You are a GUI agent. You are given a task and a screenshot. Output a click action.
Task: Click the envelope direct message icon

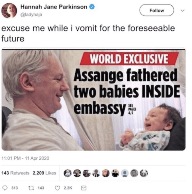tap(84, 188)
